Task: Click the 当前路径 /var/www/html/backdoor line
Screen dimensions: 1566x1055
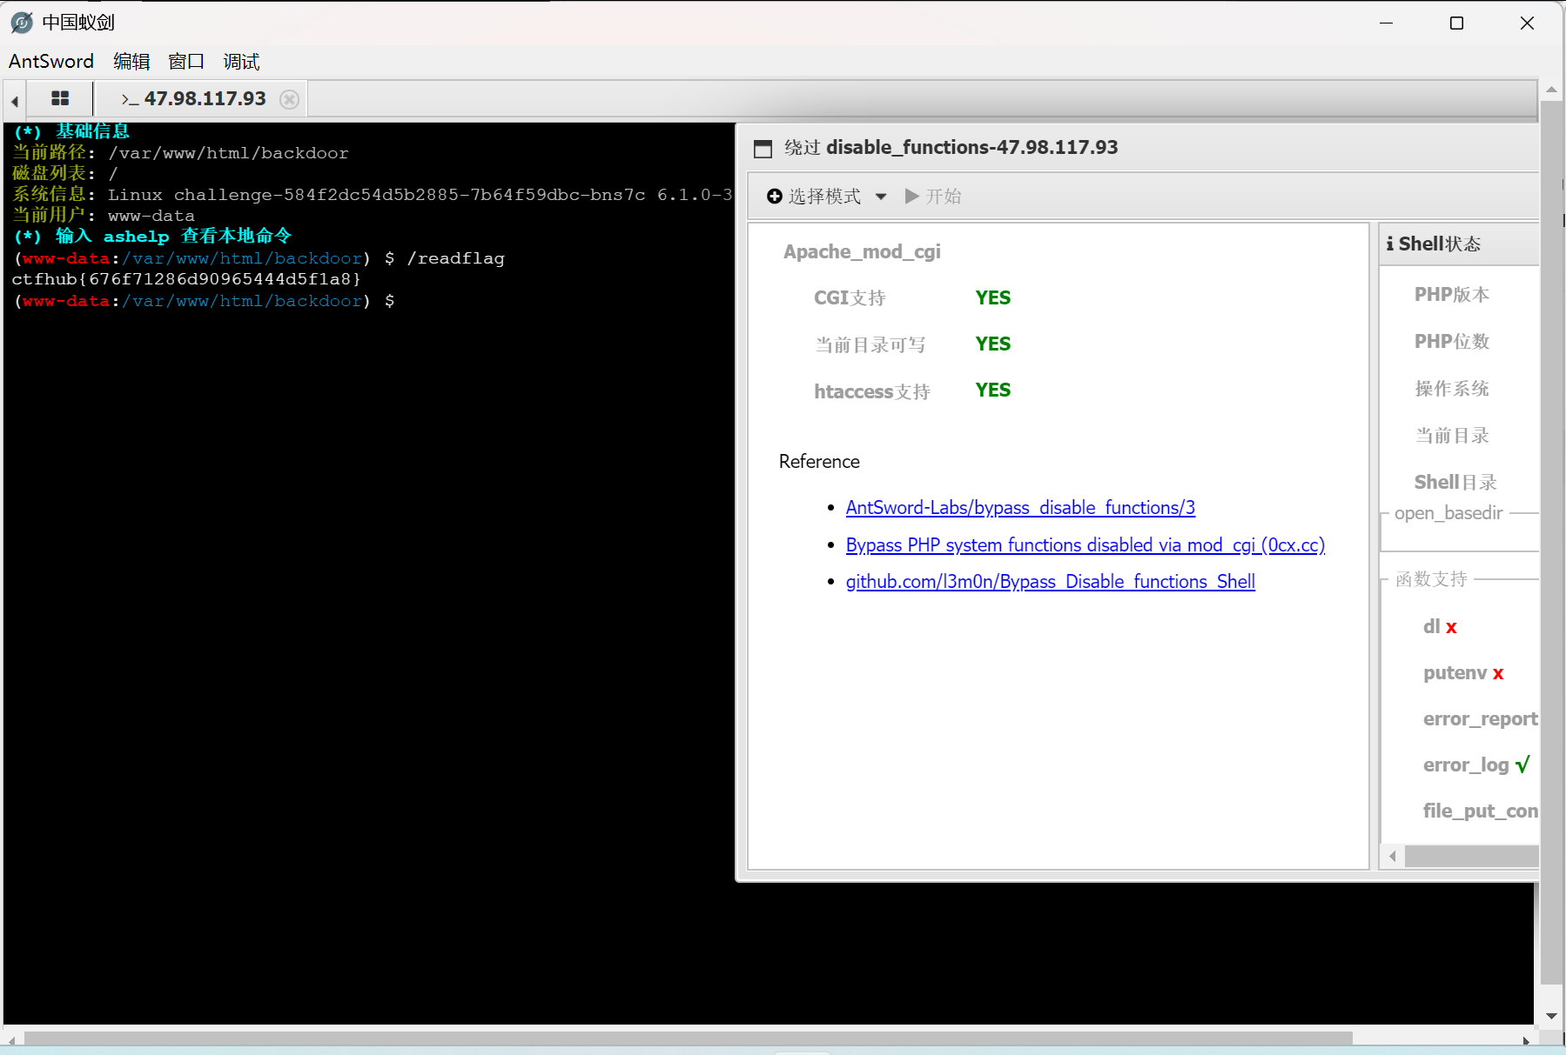Action: pyautogui.click(x=180, y=153)
